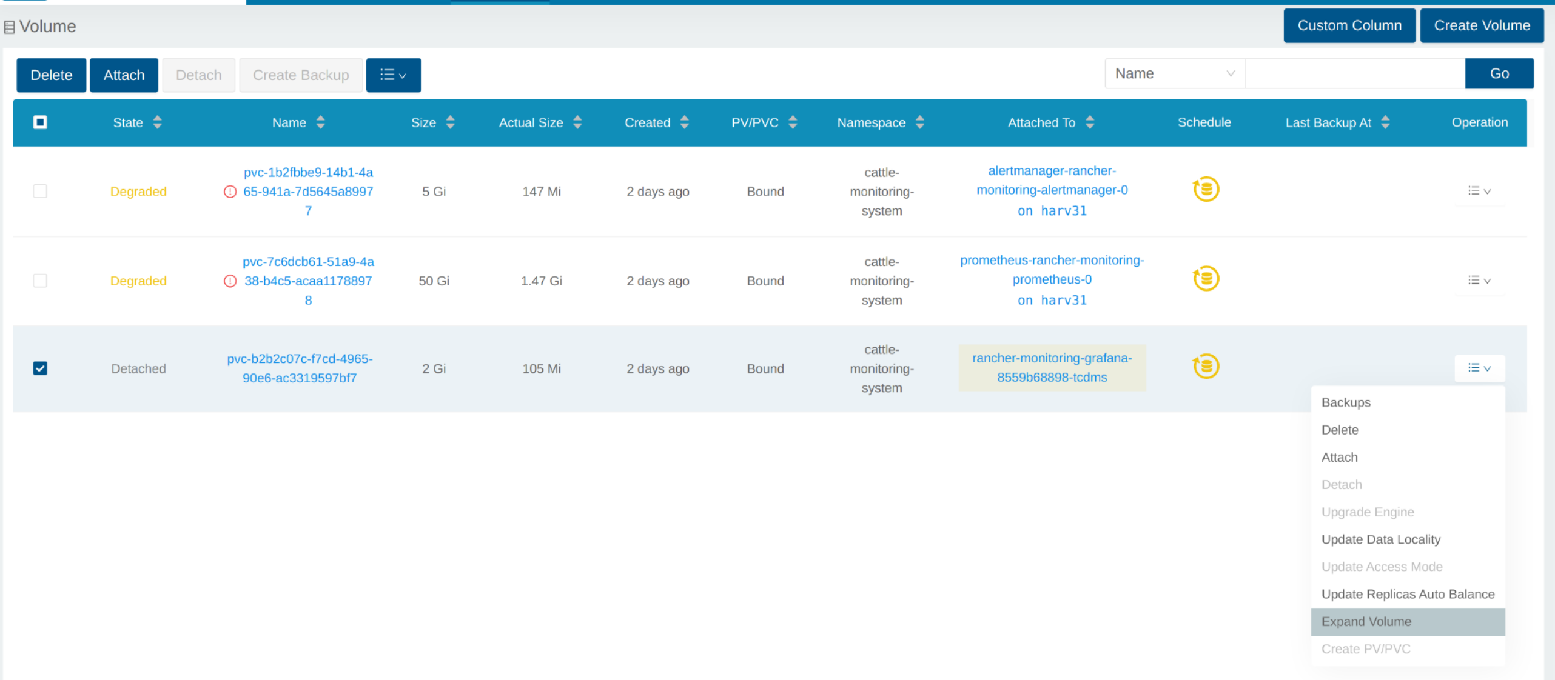Click the backup schedule icon for alertmanager volume
Screen dimensions: 1555x680
pyautogui.click(x=1206, y=190)
